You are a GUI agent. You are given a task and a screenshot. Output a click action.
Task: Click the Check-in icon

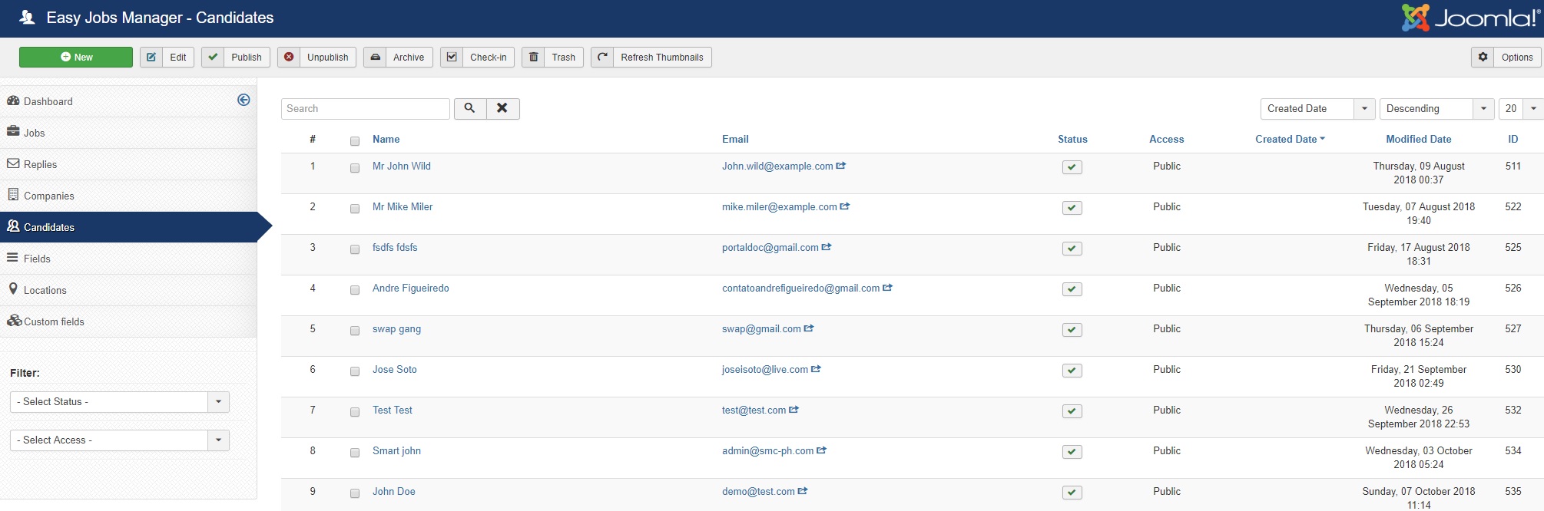[x=452, y=58]
